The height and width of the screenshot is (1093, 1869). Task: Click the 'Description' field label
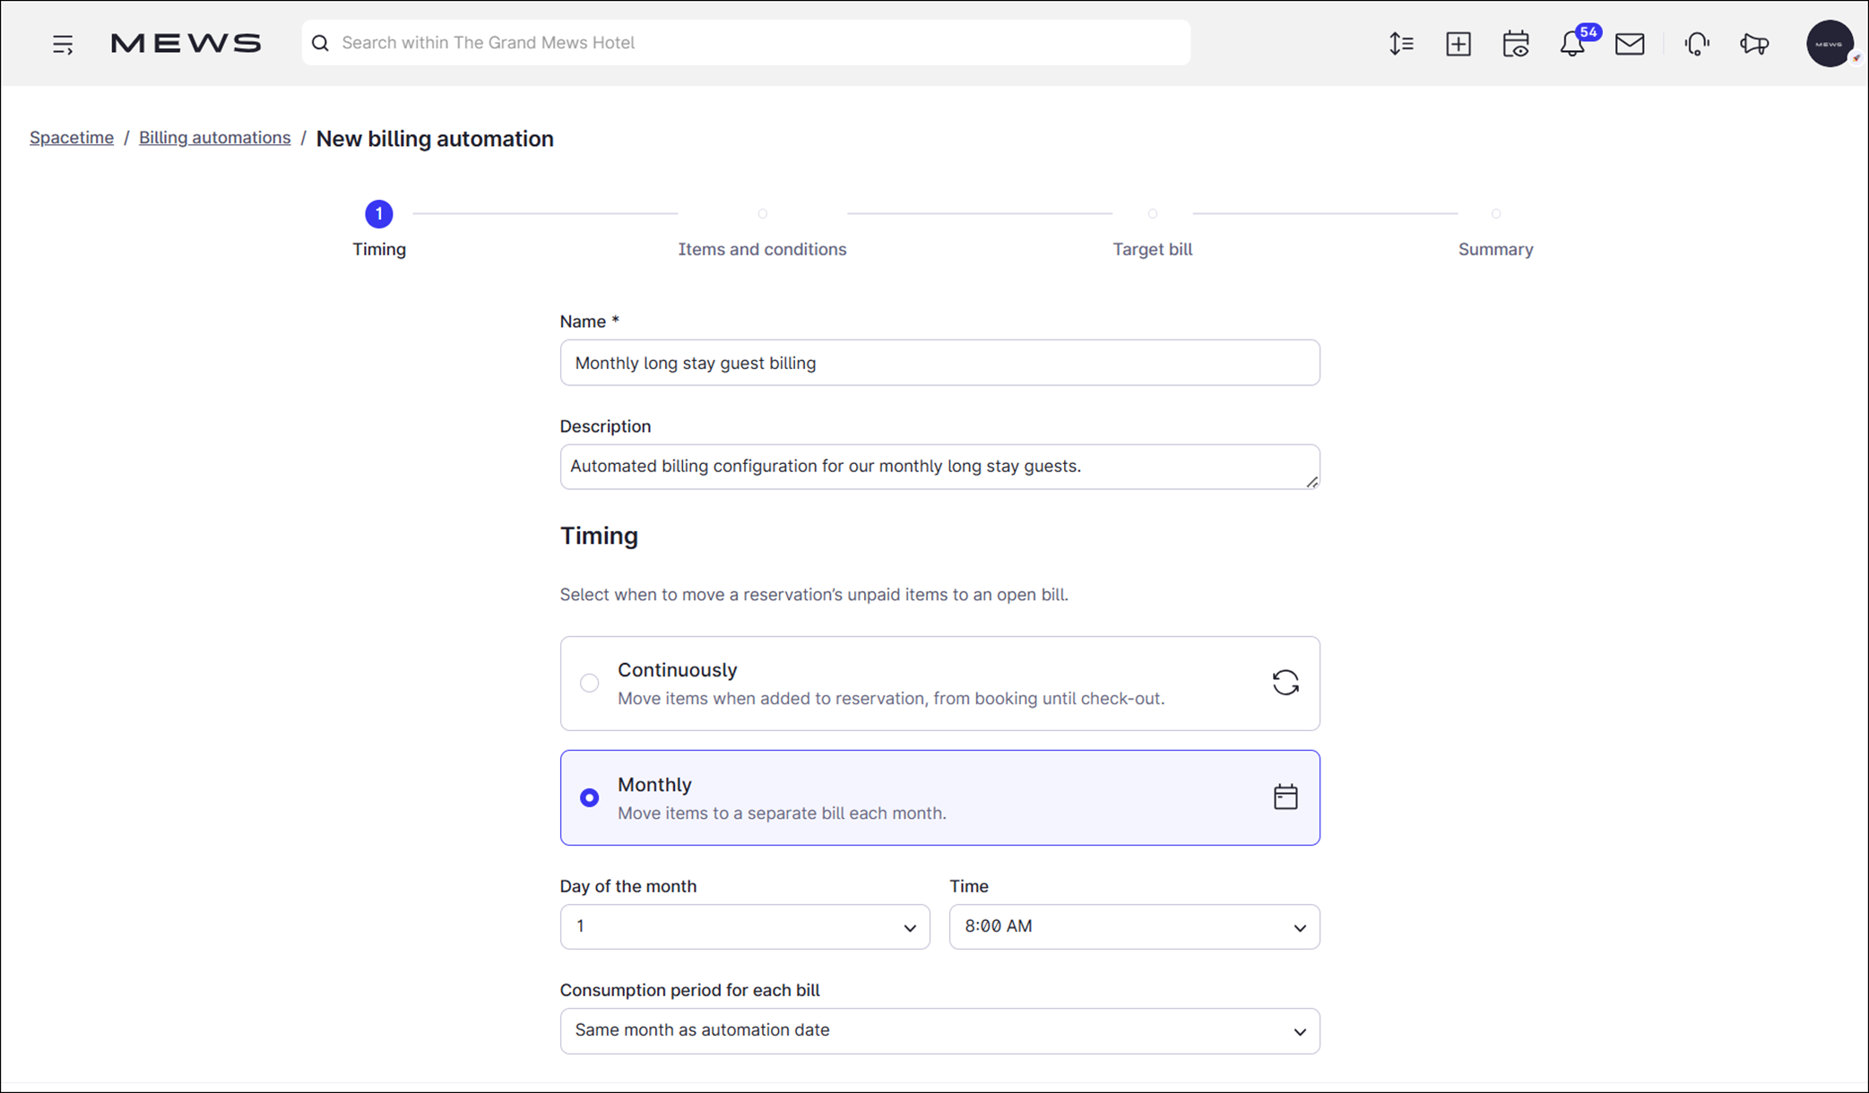coord(605,426)
